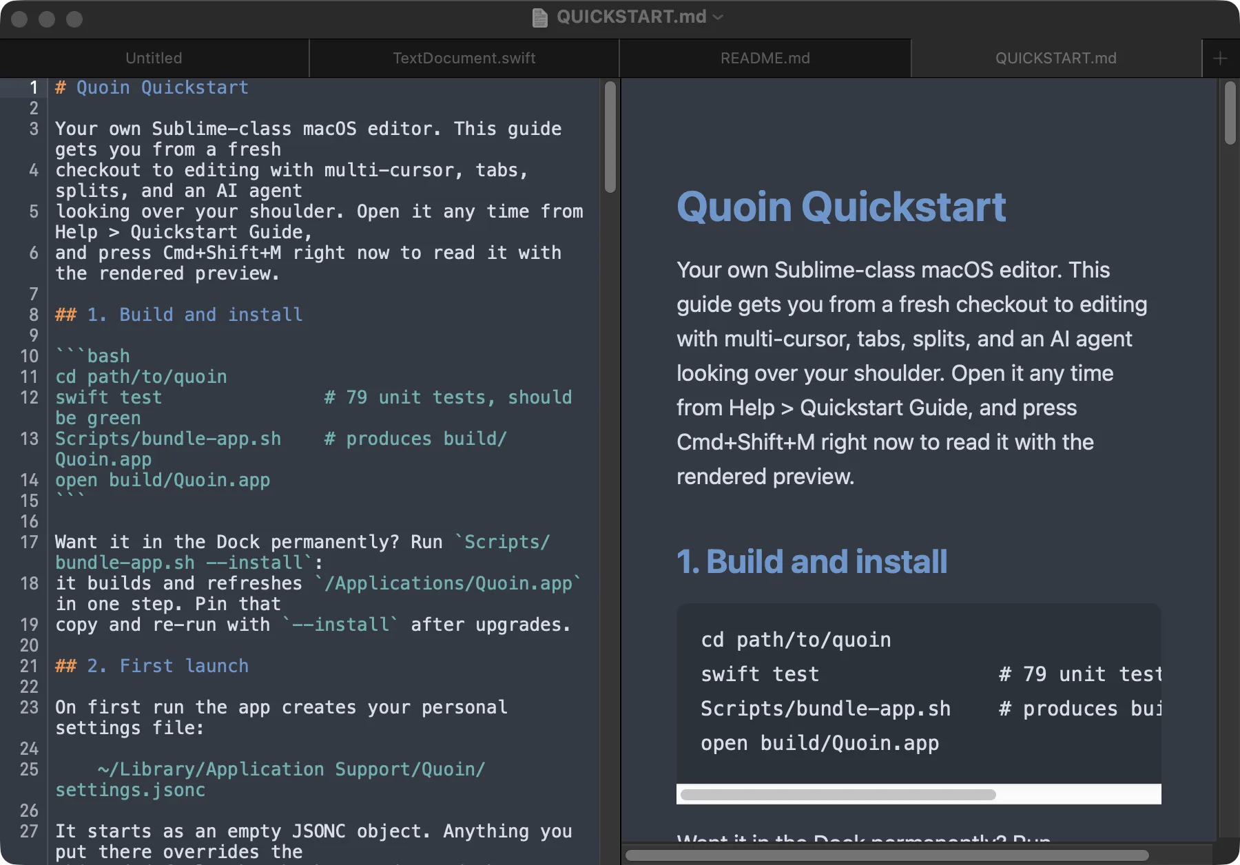Image resolution: width=1240 pixels, height=865 pixels.
Task: Switch to the Untitled tab
Action: point(154,59)
